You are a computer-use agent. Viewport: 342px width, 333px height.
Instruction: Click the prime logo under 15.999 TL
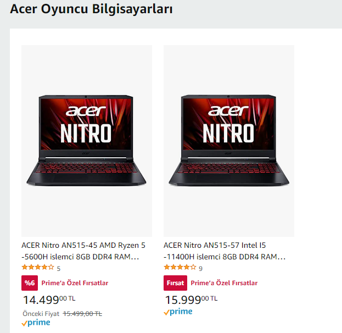coord(178,312)
